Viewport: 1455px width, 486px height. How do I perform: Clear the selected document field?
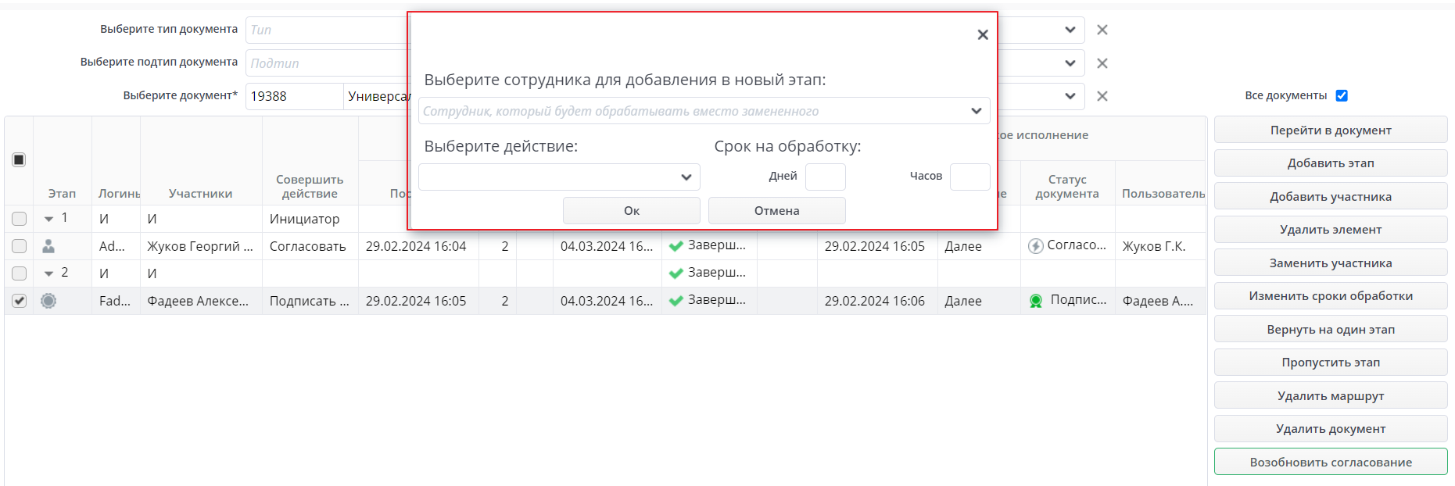pos(1102,96)
